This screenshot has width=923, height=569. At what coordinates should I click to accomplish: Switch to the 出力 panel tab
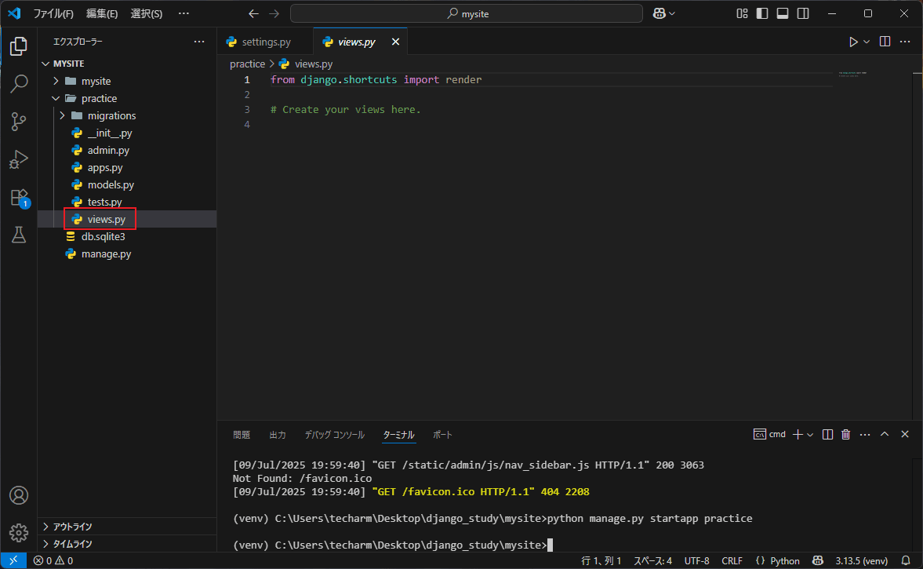278,435
